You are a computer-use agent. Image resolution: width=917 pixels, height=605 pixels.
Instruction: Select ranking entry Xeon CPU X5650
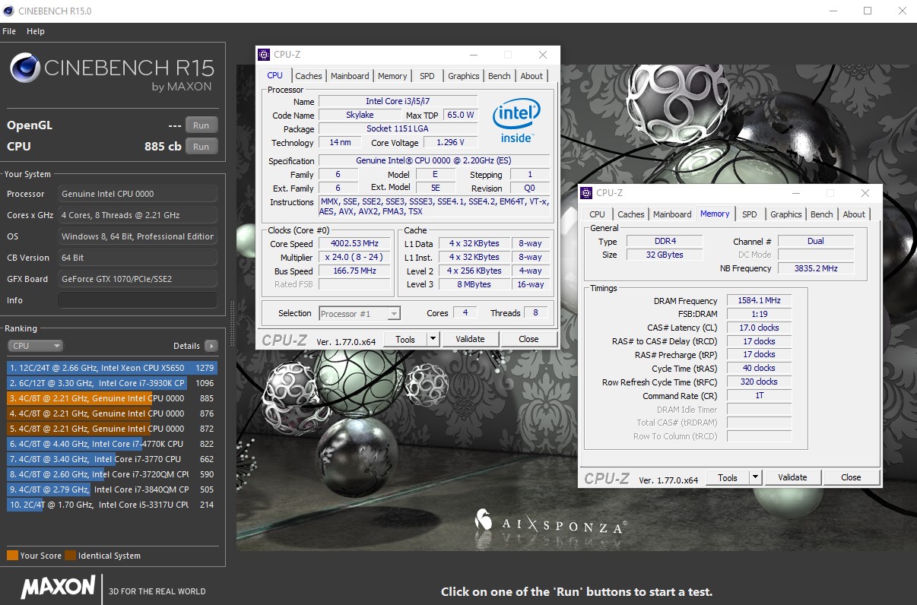(113, 368)
